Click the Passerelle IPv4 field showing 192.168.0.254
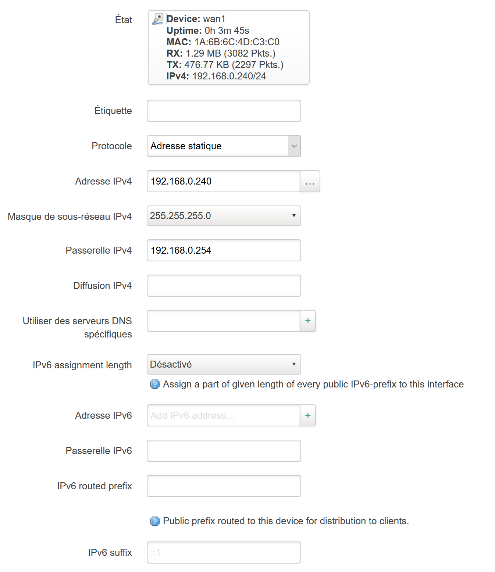Image resolution: width=495 pixels, height=572 pixels. (x=224, y=250)
